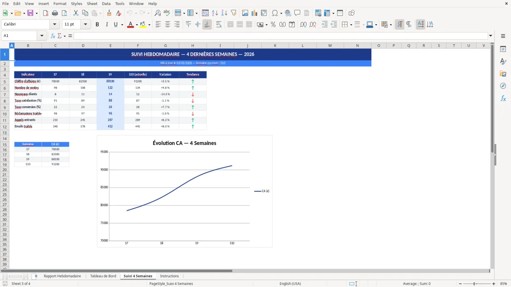Click the Format as Currency icon
The image size is (511, 287).
(x=260, y=24)
